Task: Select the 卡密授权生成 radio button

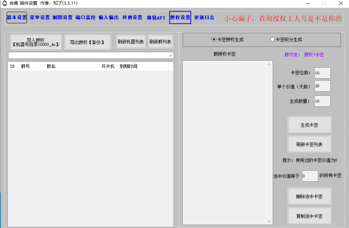Action: point(214,39)
